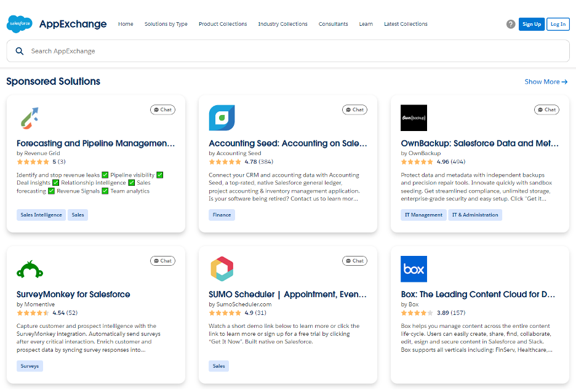This screenshot has width=576, height=390.
Task: Open the Consultants menu item
Action: [x=333, y=24]
